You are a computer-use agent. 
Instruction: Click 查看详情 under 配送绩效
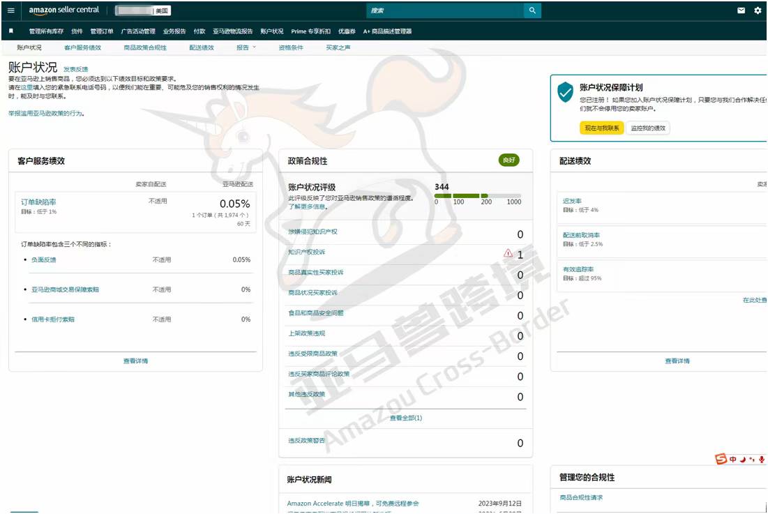click(x=677, y=361)
